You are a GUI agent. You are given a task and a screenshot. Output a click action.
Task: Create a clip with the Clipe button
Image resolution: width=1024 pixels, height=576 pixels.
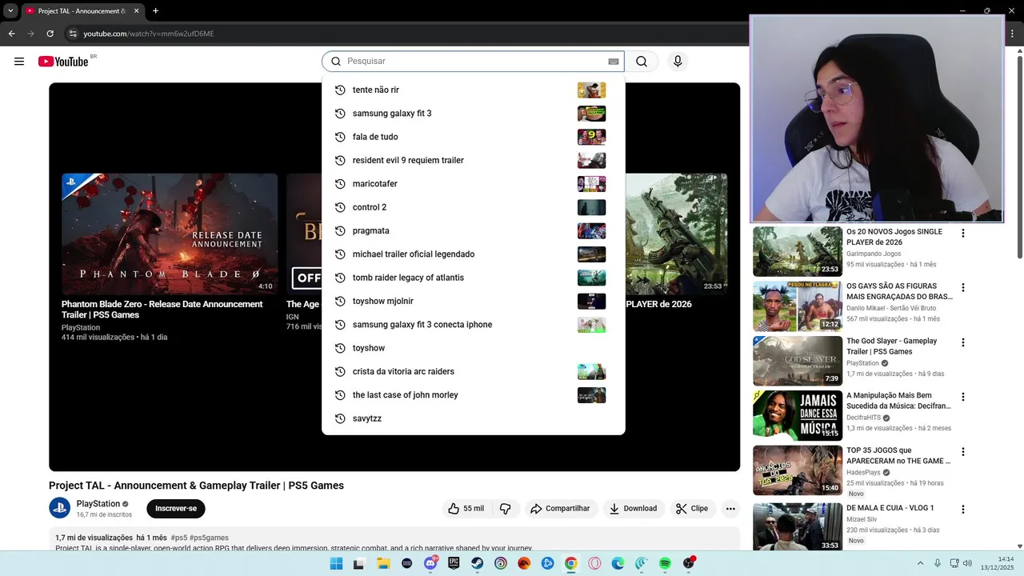[692, 509]
